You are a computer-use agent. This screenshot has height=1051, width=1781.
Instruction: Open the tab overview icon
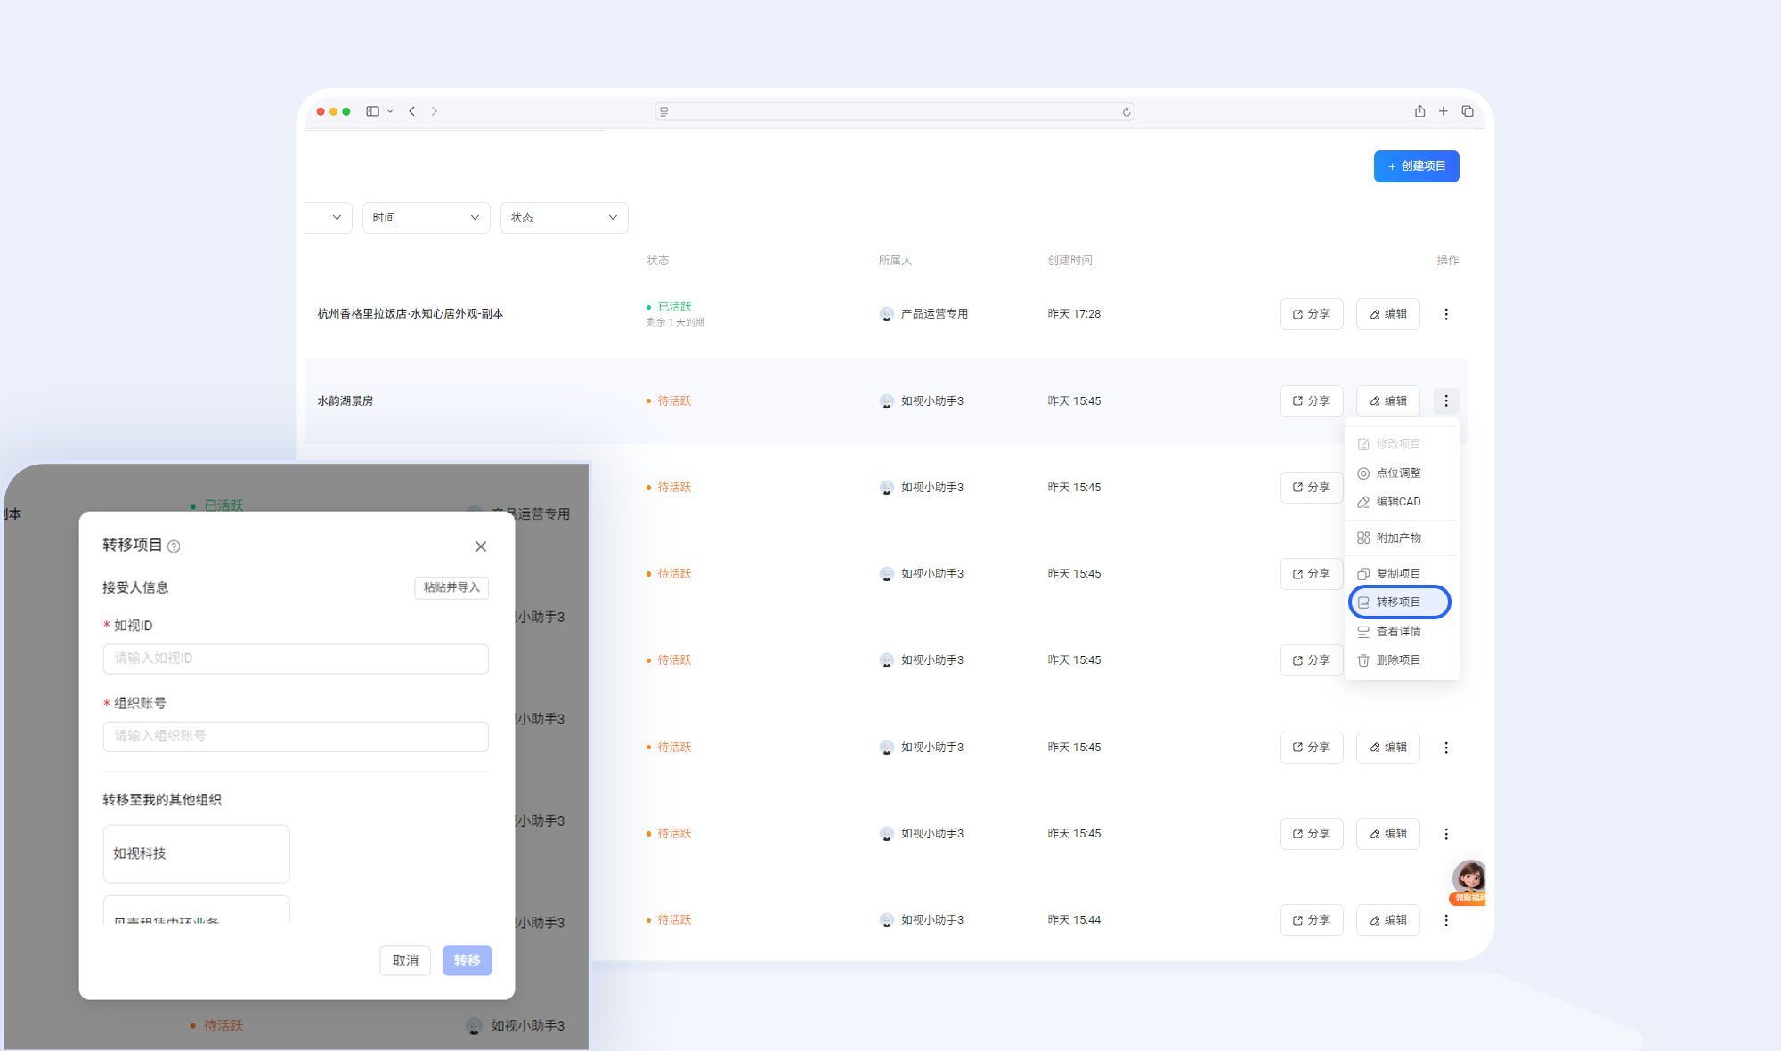(x=1468, y=111)
